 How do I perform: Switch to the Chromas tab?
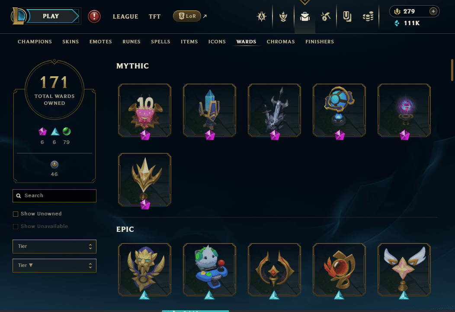281,42
